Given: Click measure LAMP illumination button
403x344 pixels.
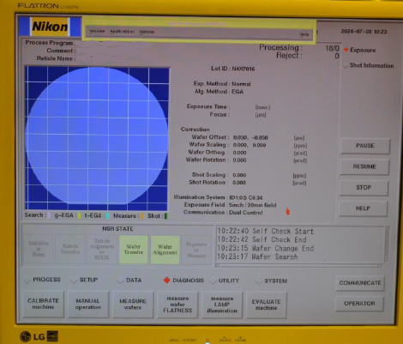Looking at the screenshot, I should [222, 305].
